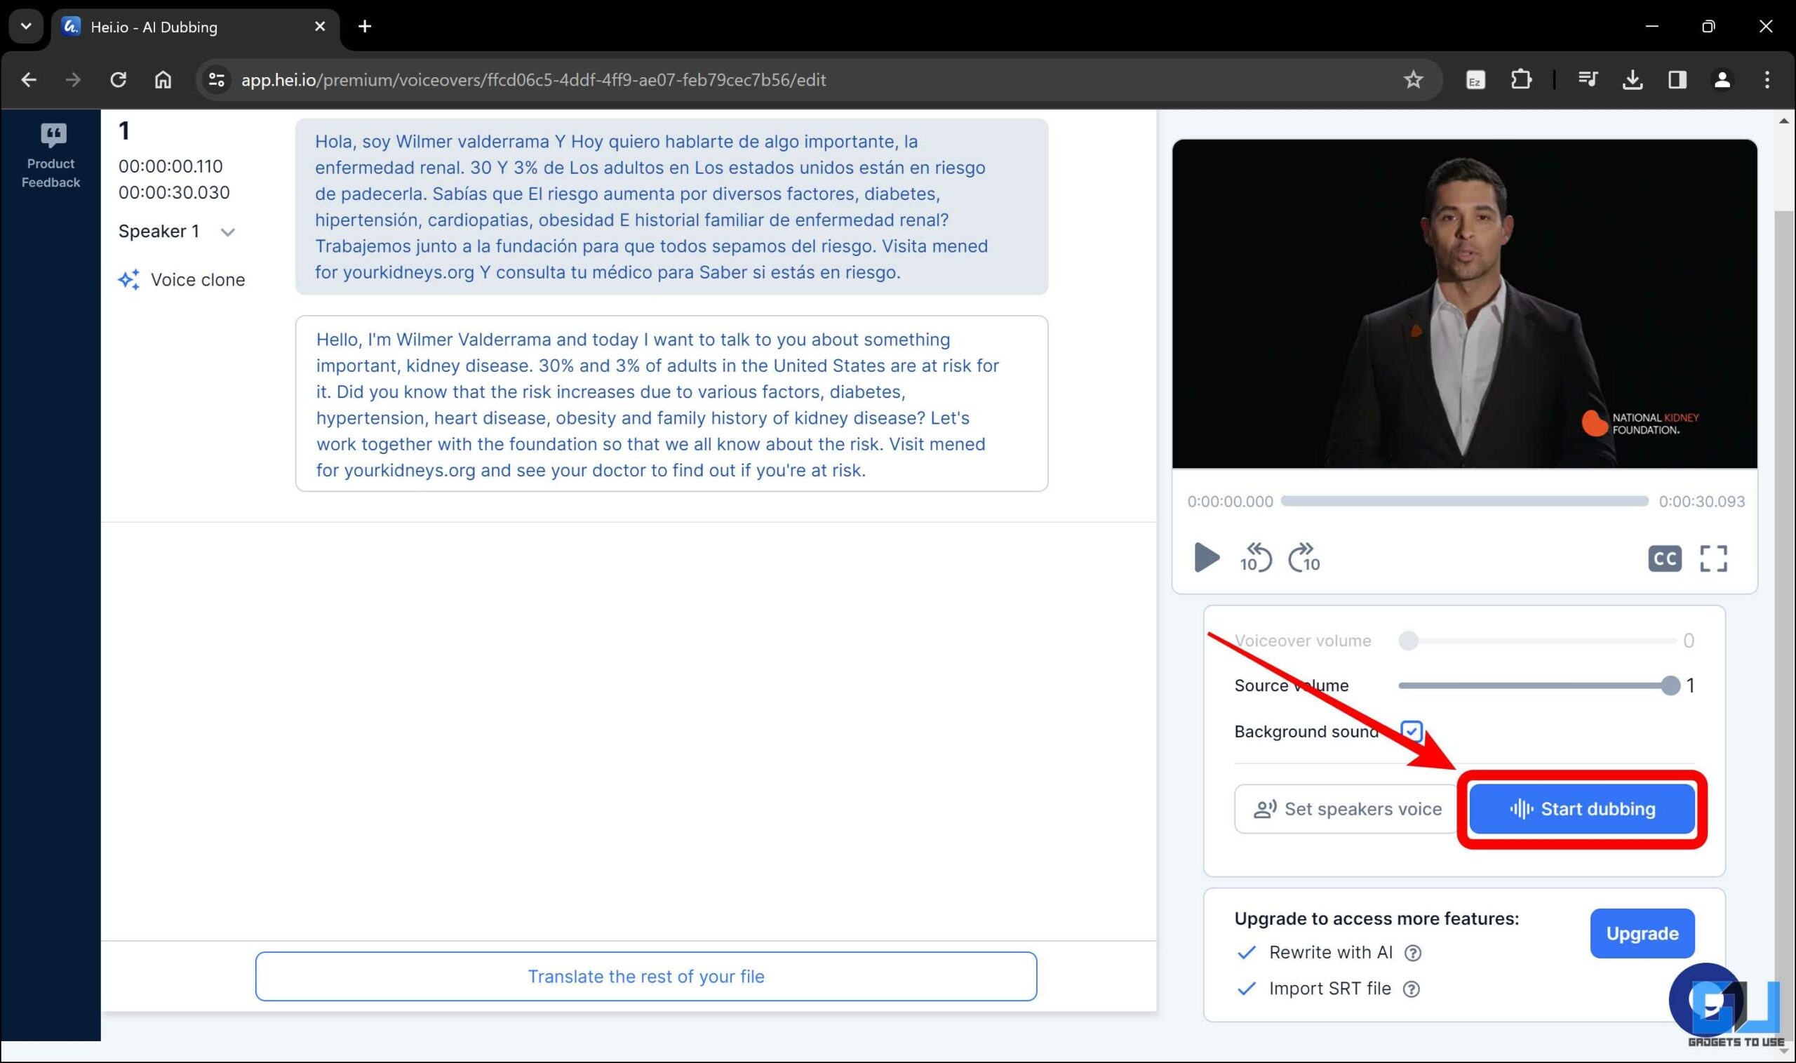Open a new browser tab

point(365,27)
